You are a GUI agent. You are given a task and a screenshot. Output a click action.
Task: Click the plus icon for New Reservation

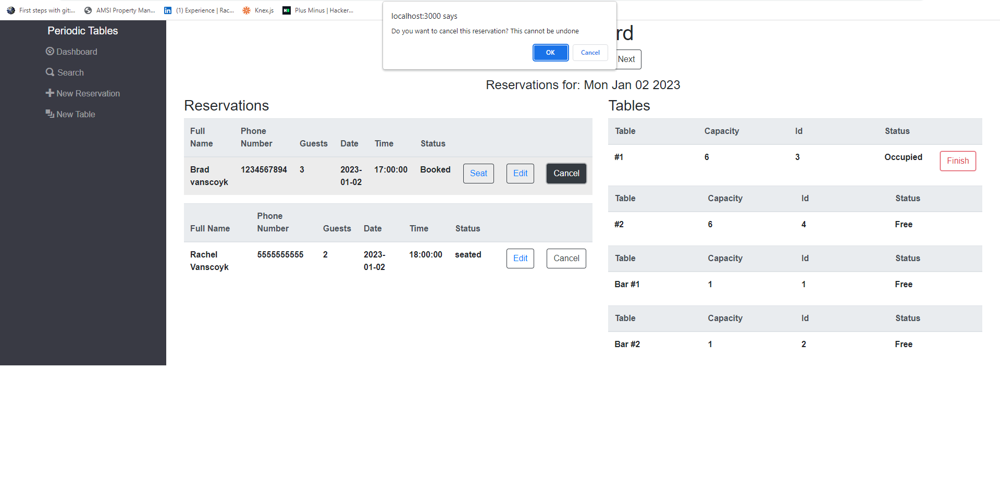click(50, 93)
